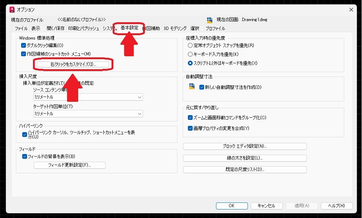
Task: Click 右クリックをカスタマイズ button
Action: tap(73, 64)
